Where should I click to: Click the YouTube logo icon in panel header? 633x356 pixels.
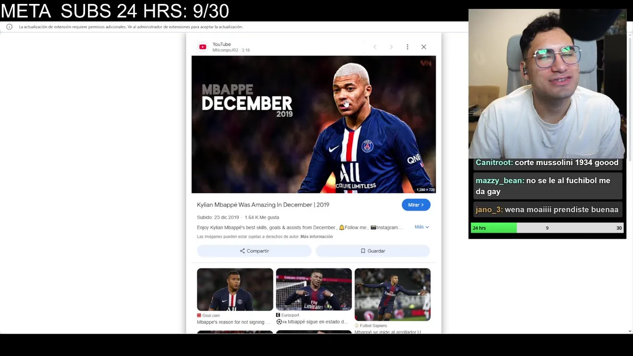(203, 47)
